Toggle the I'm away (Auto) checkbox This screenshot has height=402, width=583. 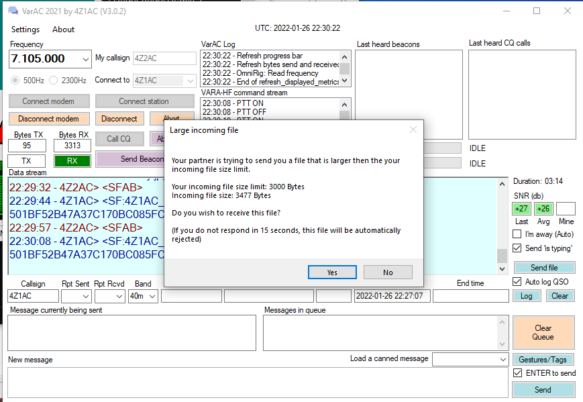pyautogui.click(x=517, y=234)
